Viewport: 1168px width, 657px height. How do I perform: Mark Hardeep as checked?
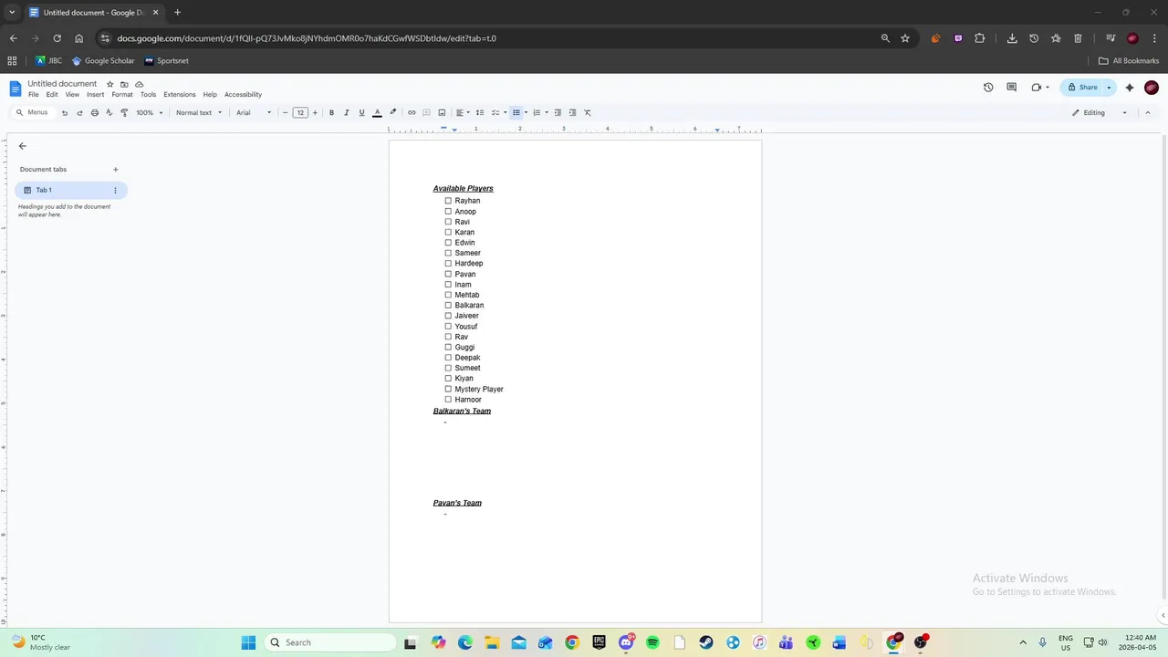pyautogui.click(x=448, y=264)
